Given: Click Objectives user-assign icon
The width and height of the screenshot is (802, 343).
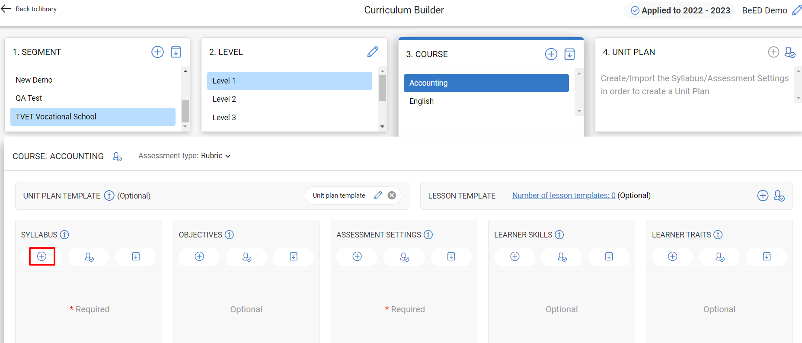Looking at the screenshot, I should (x=247, y=256).
